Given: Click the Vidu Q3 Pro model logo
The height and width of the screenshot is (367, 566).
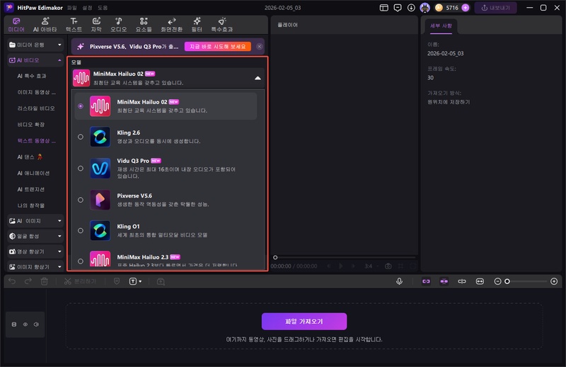Looking at the screenshot, I should tap(100, 168).
